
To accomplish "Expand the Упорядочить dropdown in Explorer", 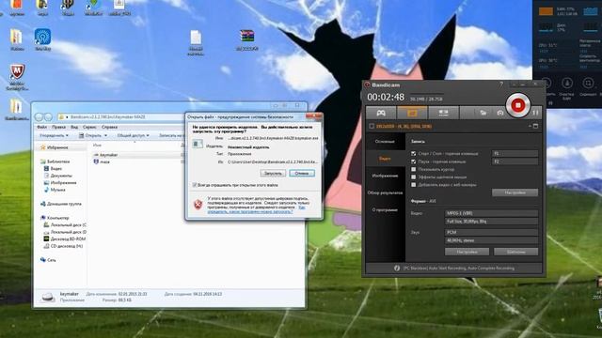I will pyautogui.click(x=55, y=135).
